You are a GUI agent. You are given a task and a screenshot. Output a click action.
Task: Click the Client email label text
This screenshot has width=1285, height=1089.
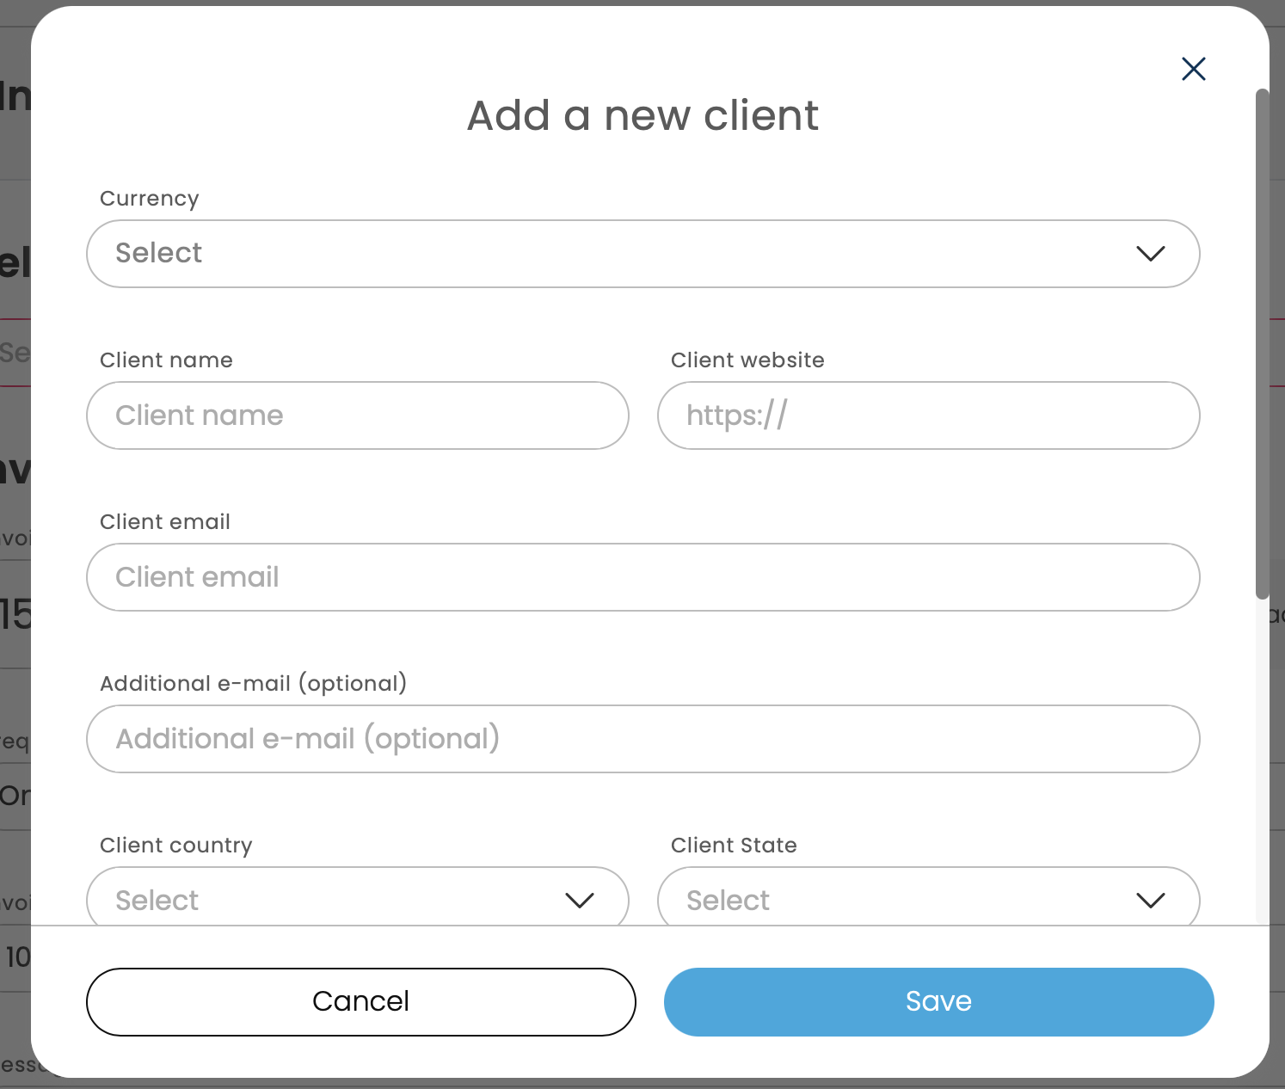pyautogui.click(x=165, y=522)
